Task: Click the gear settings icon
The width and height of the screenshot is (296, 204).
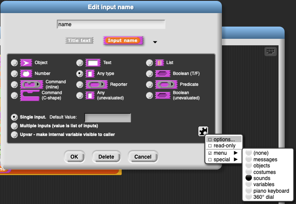Action: coord(203,131)
